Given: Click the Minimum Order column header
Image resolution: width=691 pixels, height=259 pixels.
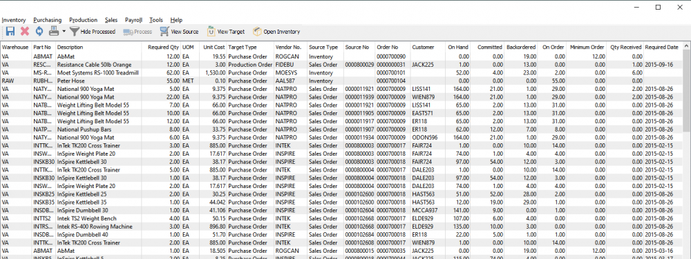Looking at the screenshot, I should (587, 47).
